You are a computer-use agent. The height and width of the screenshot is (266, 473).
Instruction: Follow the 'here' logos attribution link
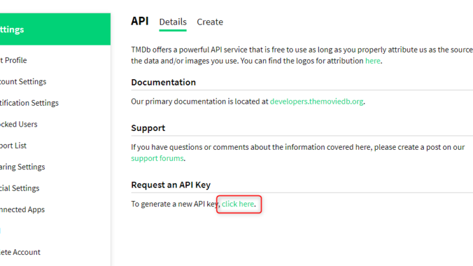[x=373, y=60]
